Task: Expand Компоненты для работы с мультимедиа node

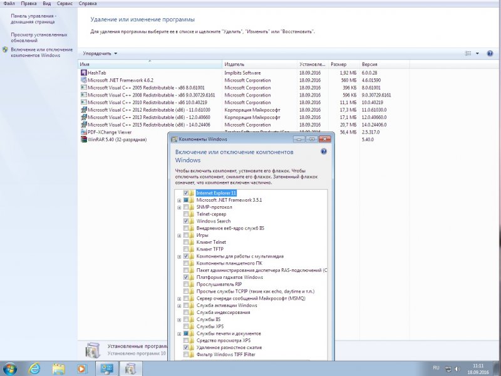Action: tap(179, 257)
